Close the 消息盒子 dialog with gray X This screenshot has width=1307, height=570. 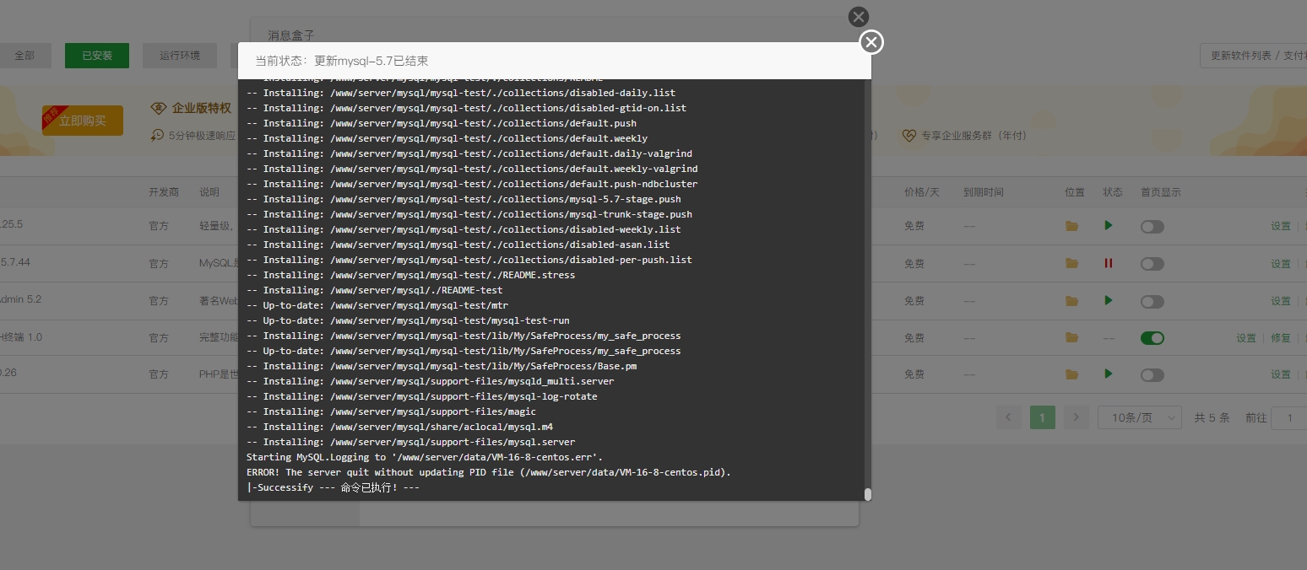coord(859,17)
